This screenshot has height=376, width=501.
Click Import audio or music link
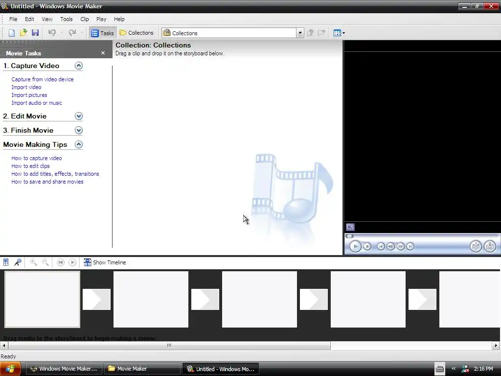(37, 103)
